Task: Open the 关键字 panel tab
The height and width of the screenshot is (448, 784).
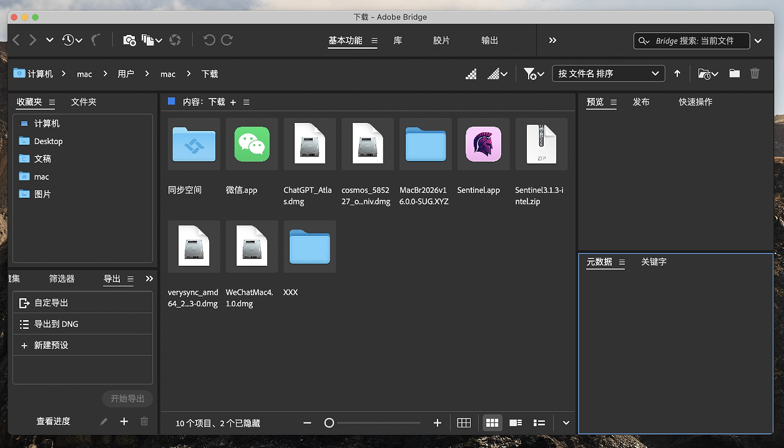Action: click(x=654, y=262)
